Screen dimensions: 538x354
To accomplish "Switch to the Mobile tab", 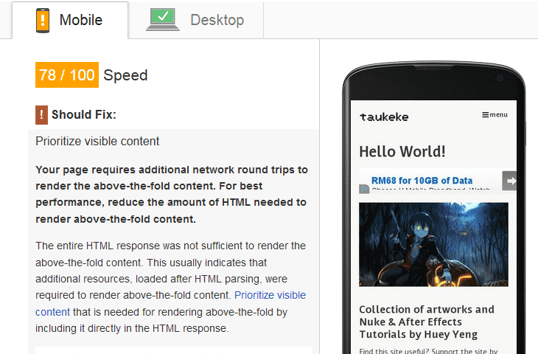I will point(70,20).
